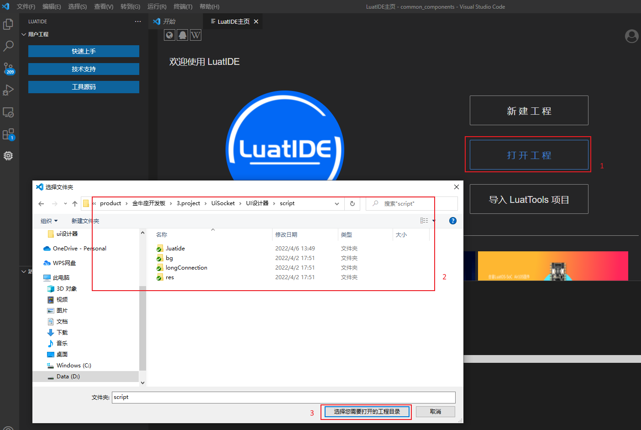Click the 搜索"script" search box

coord(412,204)
